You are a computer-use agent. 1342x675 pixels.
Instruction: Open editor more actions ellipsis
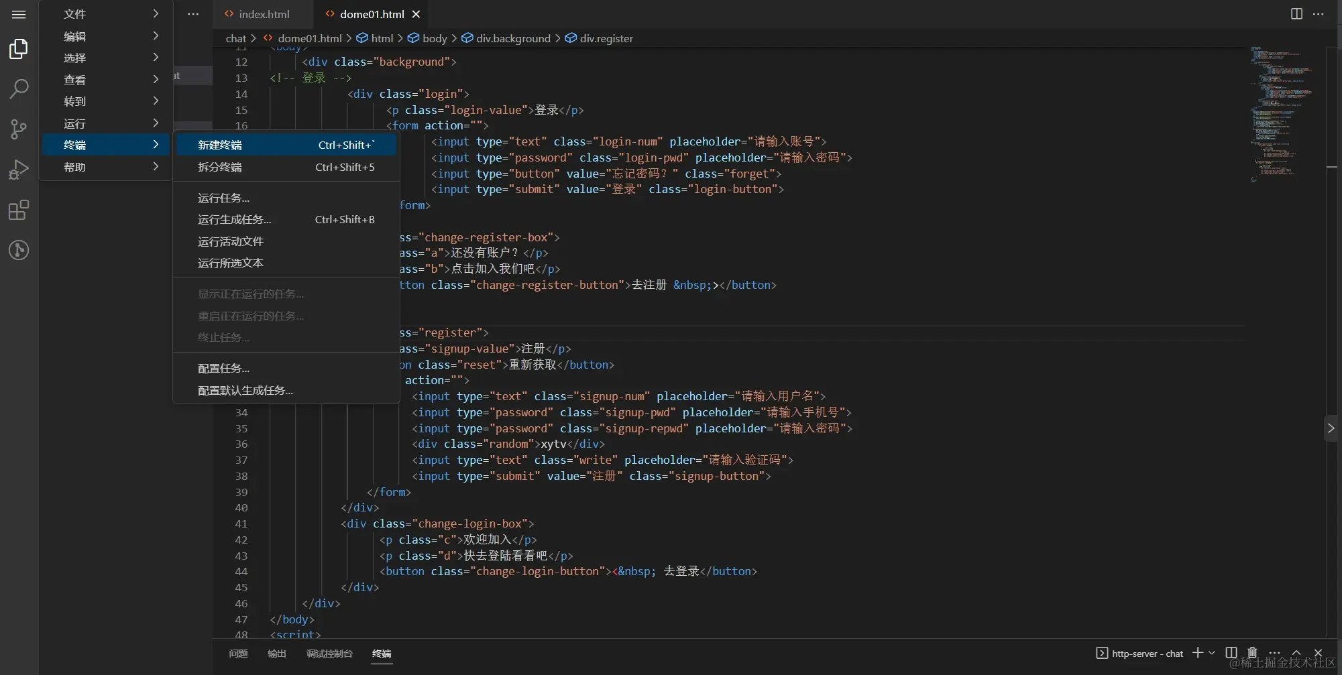[x=1319, y=14]
